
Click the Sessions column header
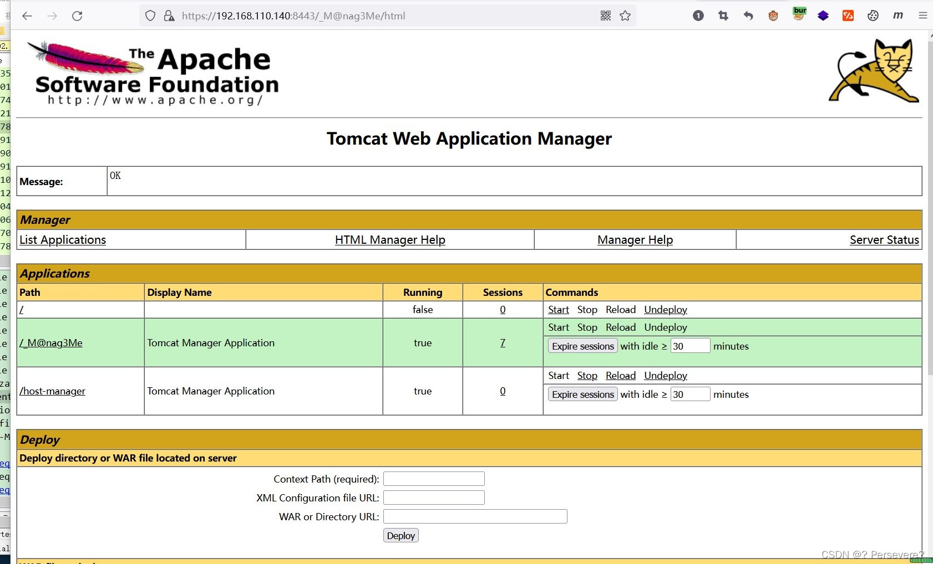[x=503, y=293]
